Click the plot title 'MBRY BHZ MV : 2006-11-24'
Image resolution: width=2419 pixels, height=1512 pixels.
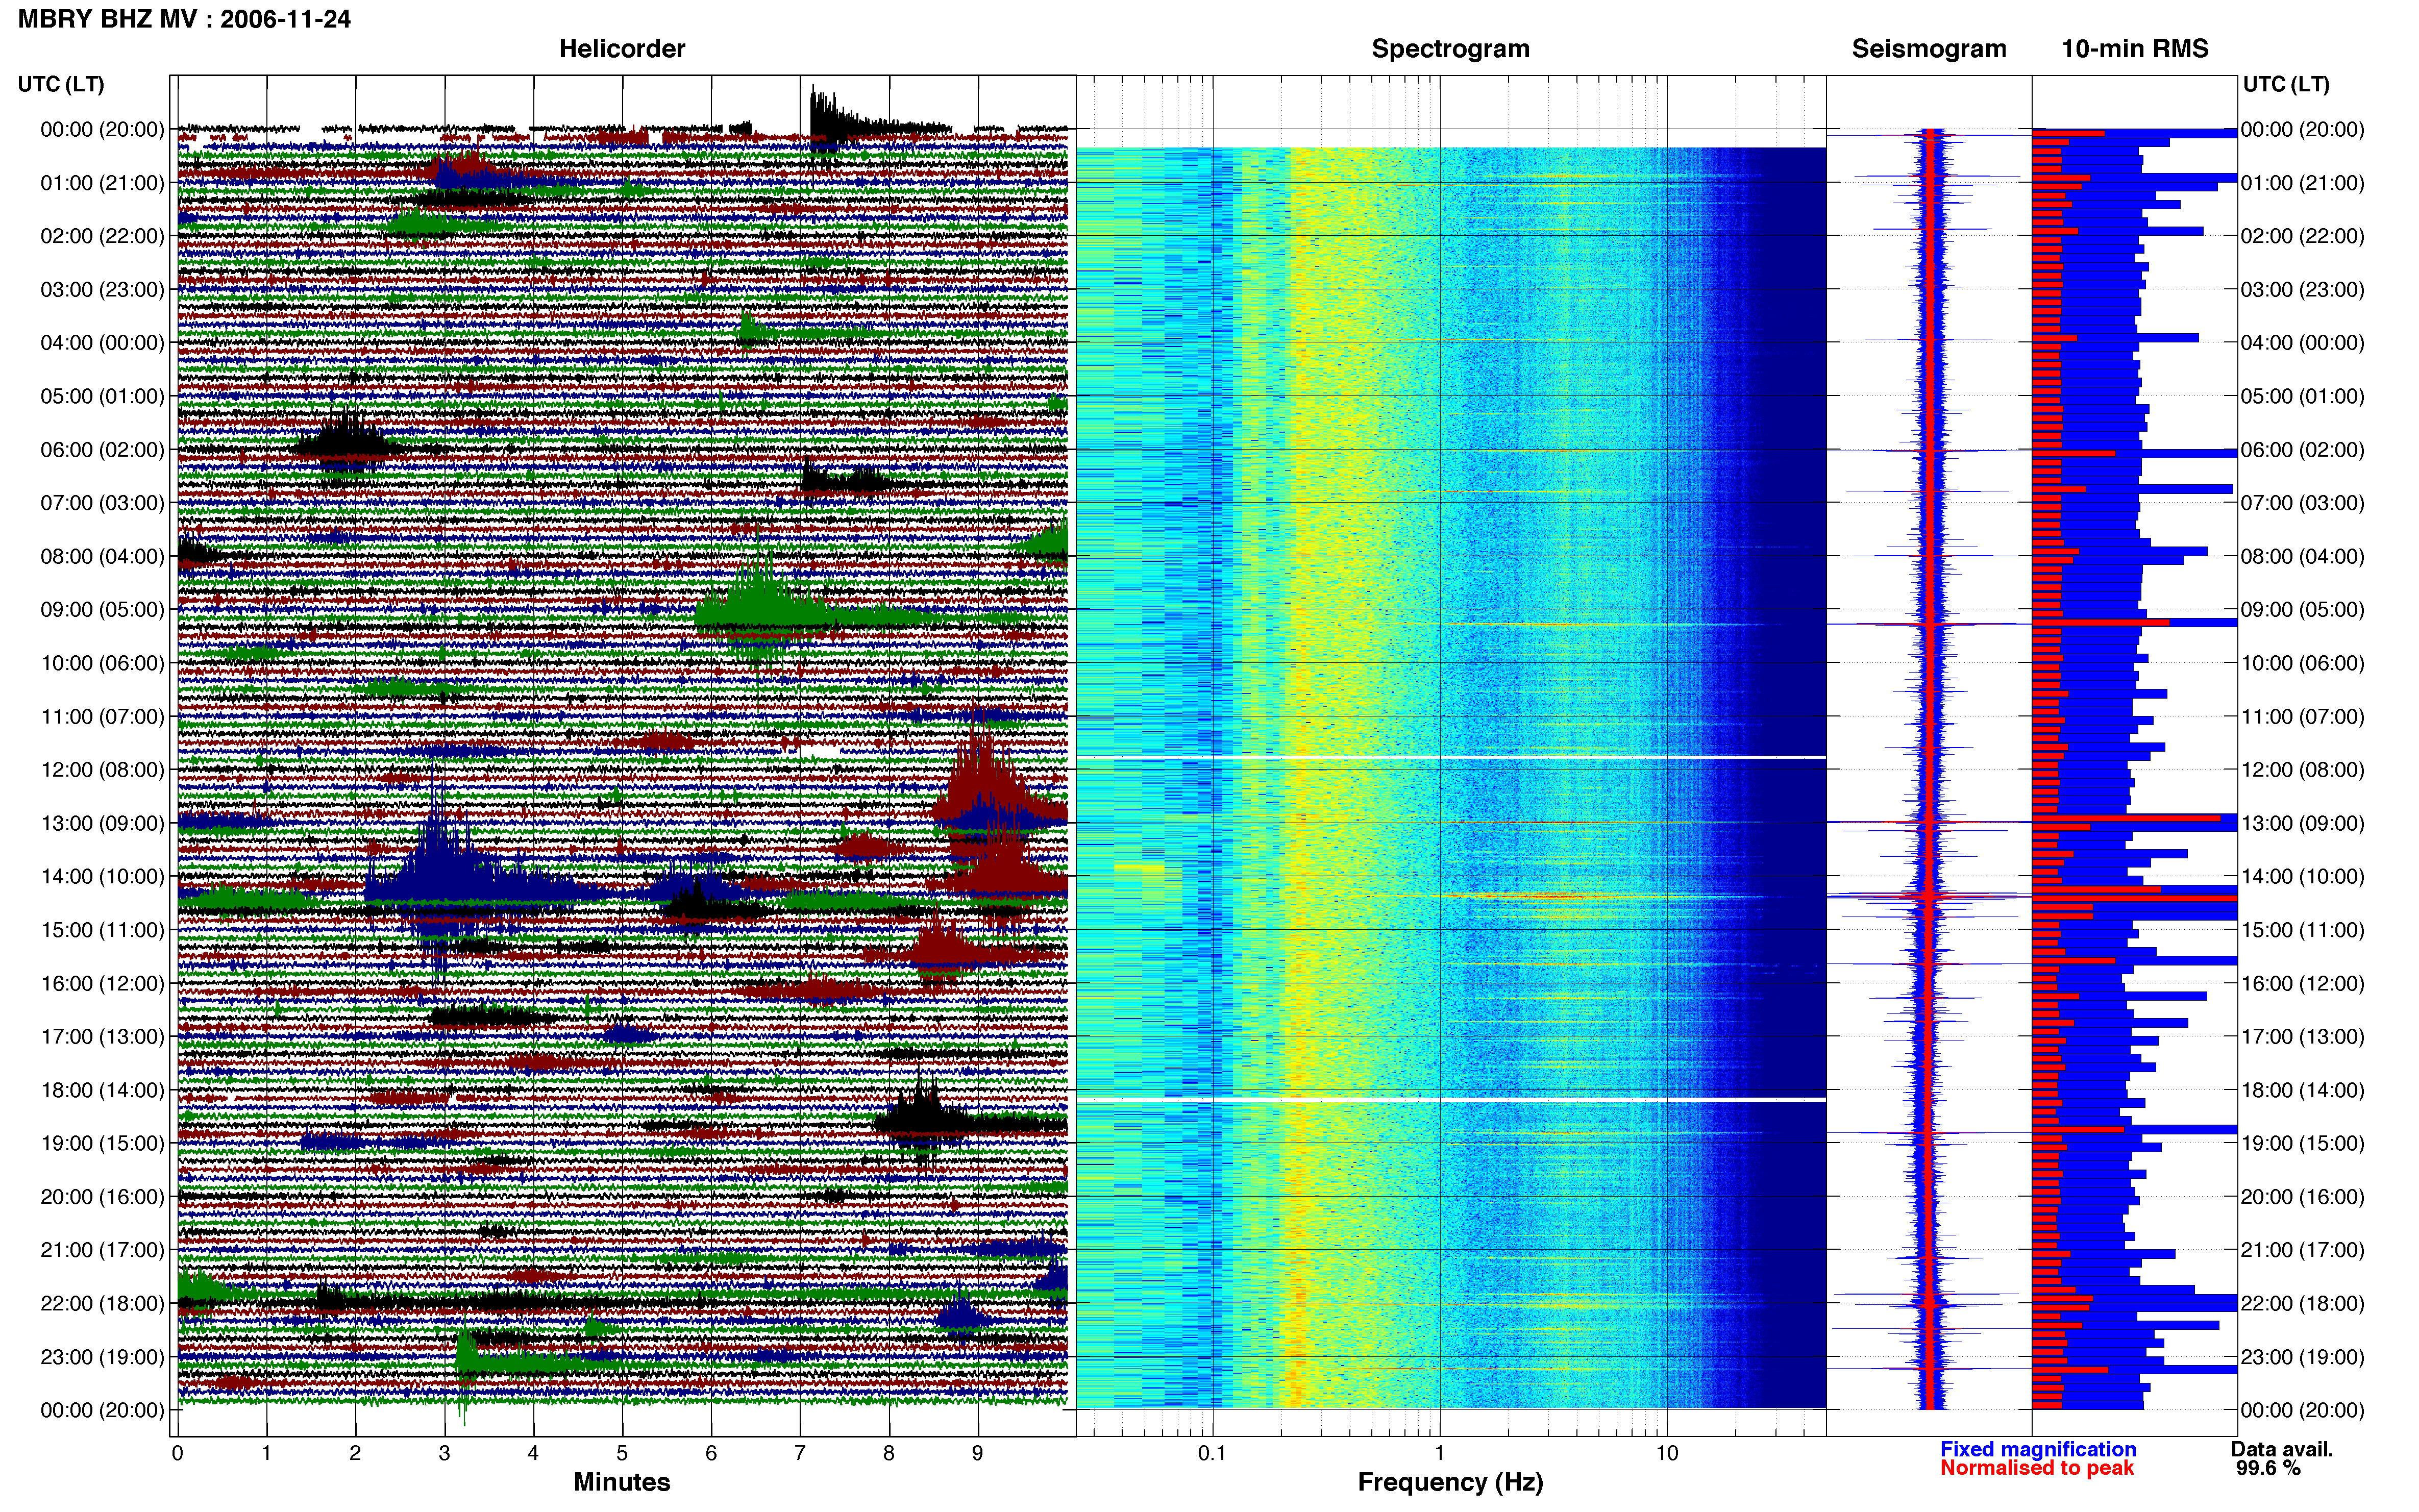(x=184, y=19)
